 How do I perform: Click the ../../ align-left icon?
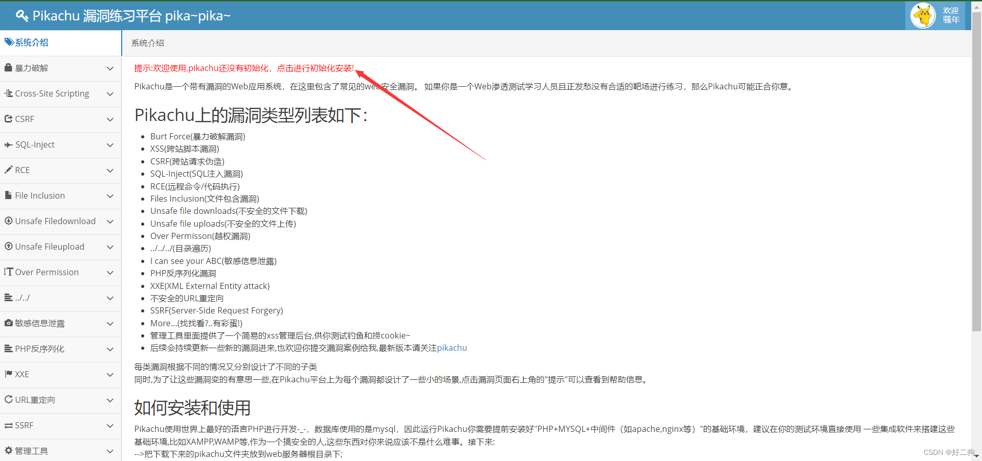(8, 297)
